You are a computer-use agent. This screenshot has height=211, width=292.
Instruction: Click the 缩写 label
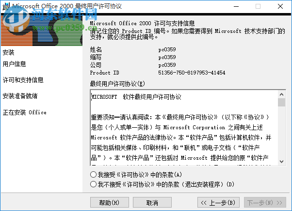tap(96, 57)
